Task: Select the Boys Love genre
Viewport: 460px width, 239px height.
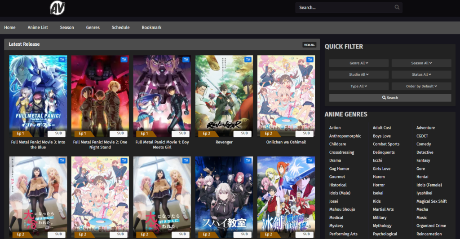Action: coord(382,136)
